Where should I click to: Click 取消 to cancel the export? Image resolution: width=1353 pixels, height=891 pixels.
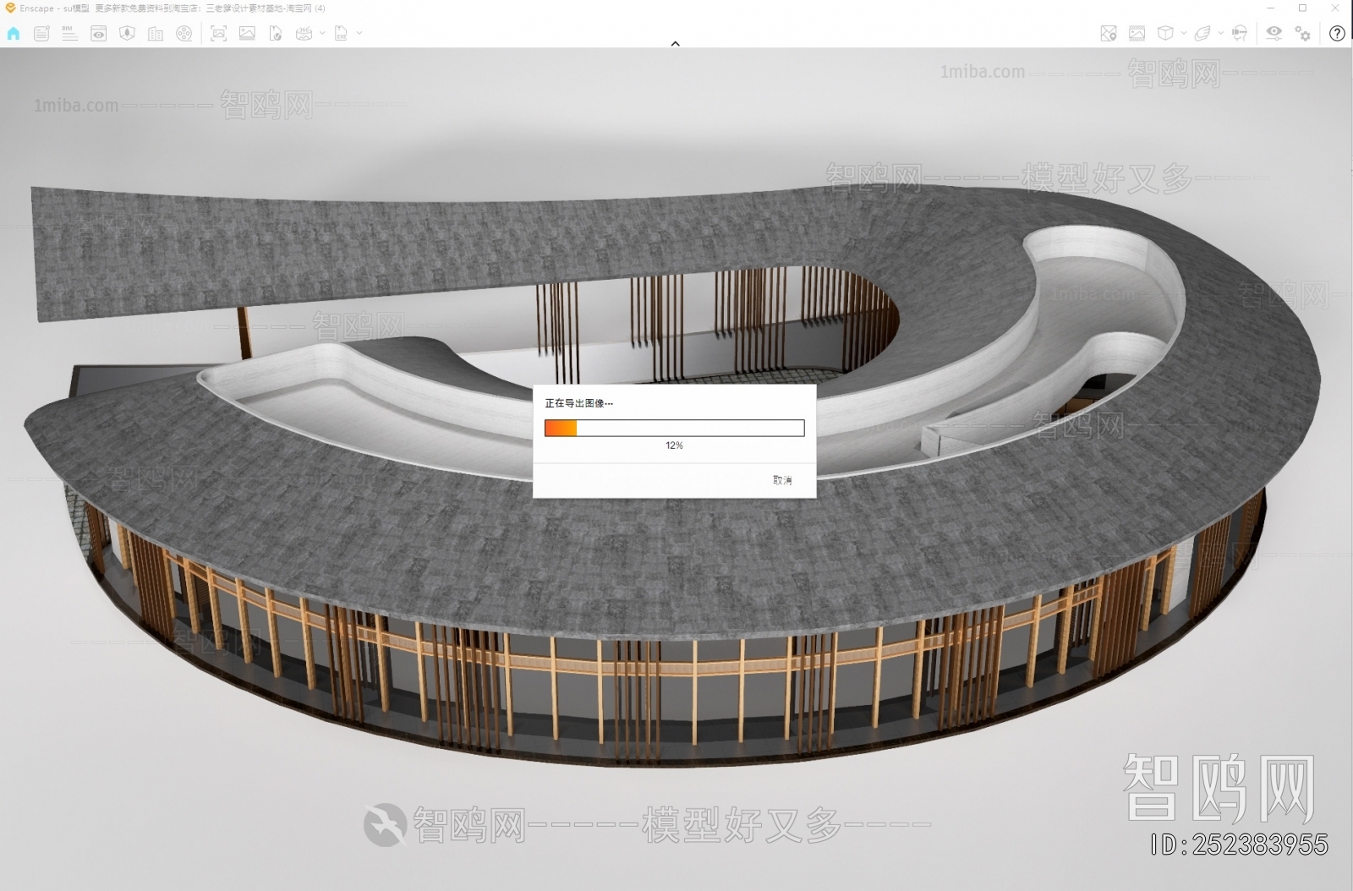coord(782,480)
